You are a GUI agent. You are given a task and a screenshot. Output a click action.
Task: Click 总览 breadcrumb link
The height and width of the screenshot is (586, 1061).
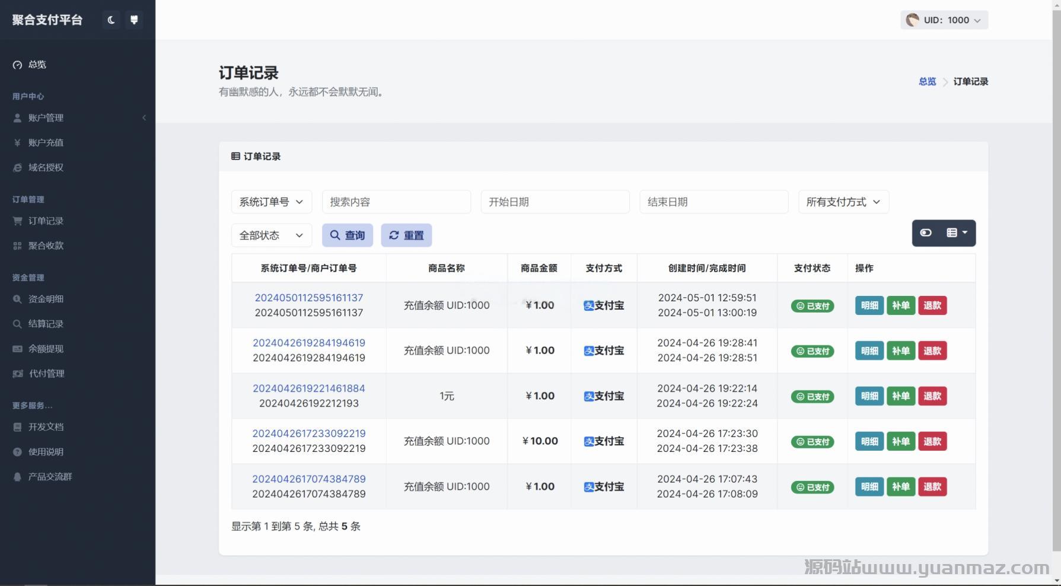tap(927, 82)
